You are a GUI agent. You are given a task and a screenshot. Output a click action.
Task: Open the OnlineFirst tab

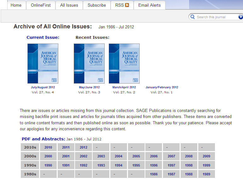coord(41,5)
